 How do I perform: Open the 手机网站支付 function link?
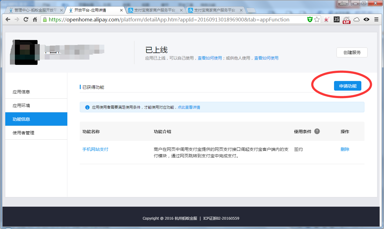(95, 149)
